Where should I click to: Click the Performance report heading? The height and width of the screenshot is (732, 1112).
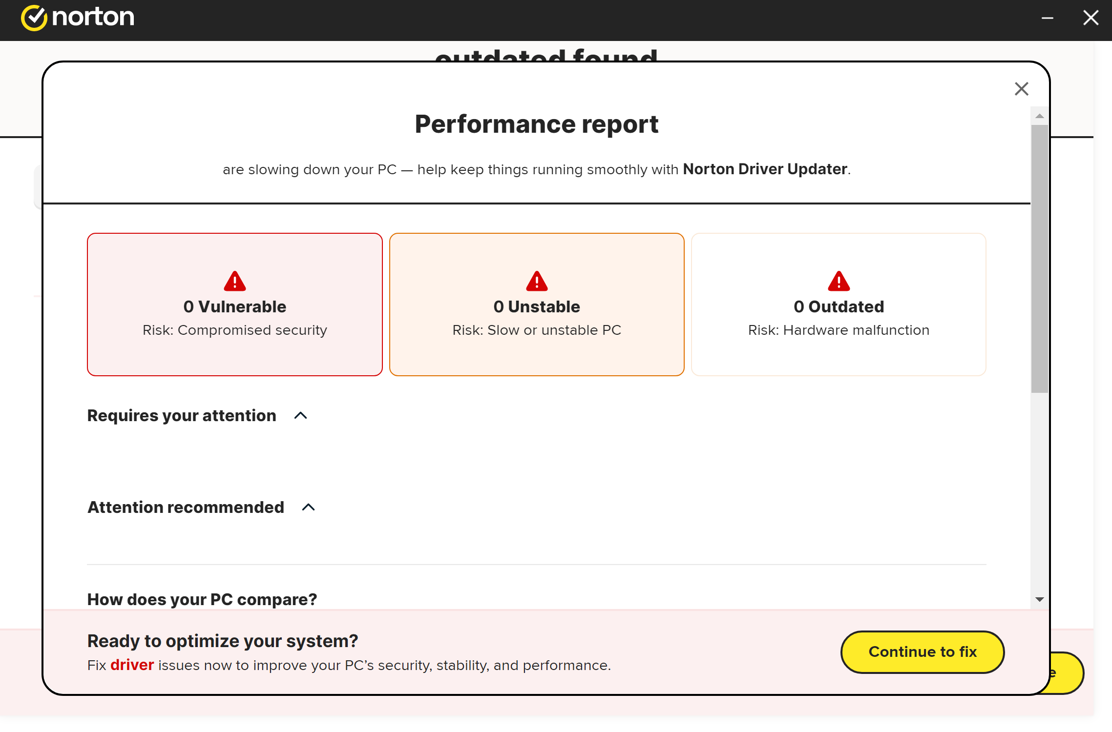tap(537, 124)
